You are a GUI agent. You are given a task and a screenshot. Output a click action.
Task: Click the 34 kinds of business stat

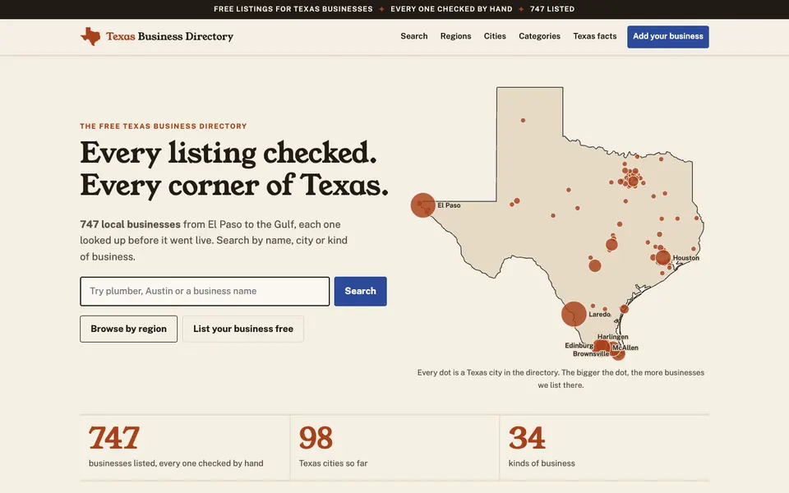pos(604,447)
